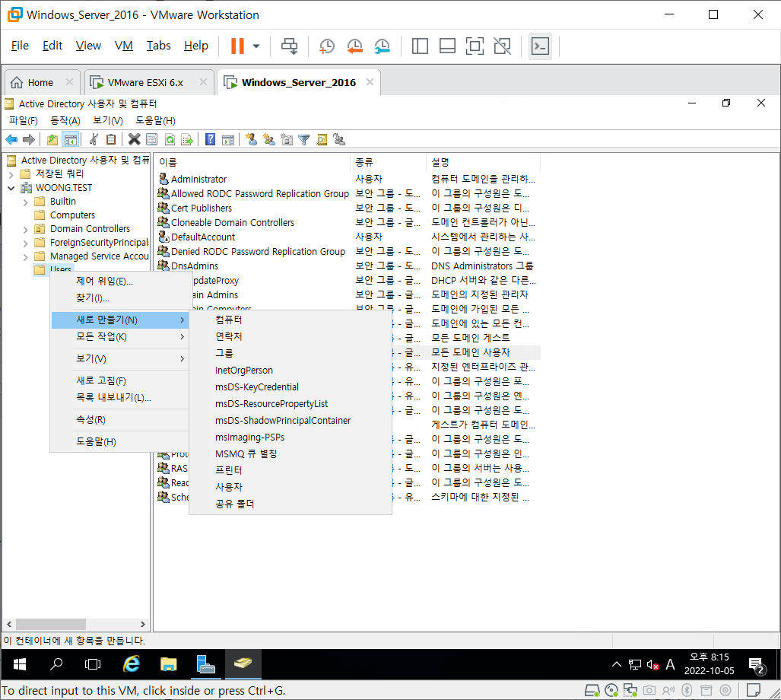Open Windows Start menu in VM
Image resolution: width=781 pixels, height=700 pixels.
pyautogui.click(x=20, y=664)
